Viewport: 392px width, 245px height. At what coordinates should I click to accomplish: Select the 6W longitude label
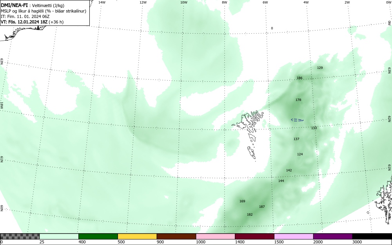(x=265, y=2)
